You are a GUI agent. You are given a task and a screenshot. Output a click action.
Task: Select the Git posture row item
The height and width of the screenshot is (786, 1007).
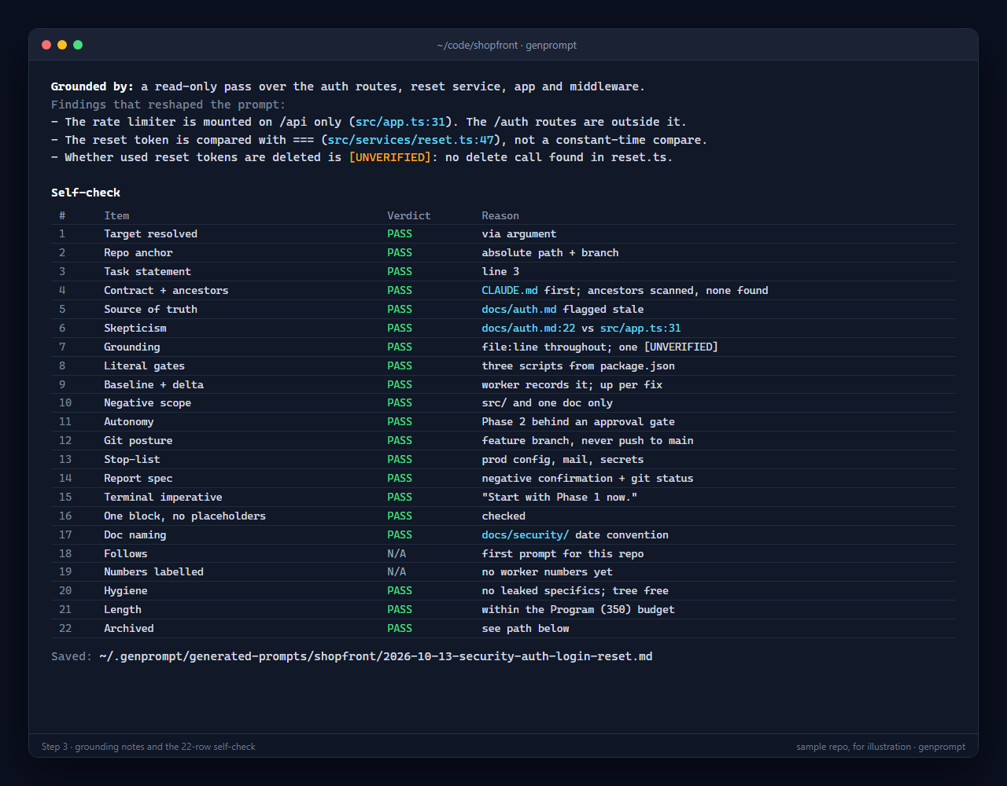pos(138,440)
